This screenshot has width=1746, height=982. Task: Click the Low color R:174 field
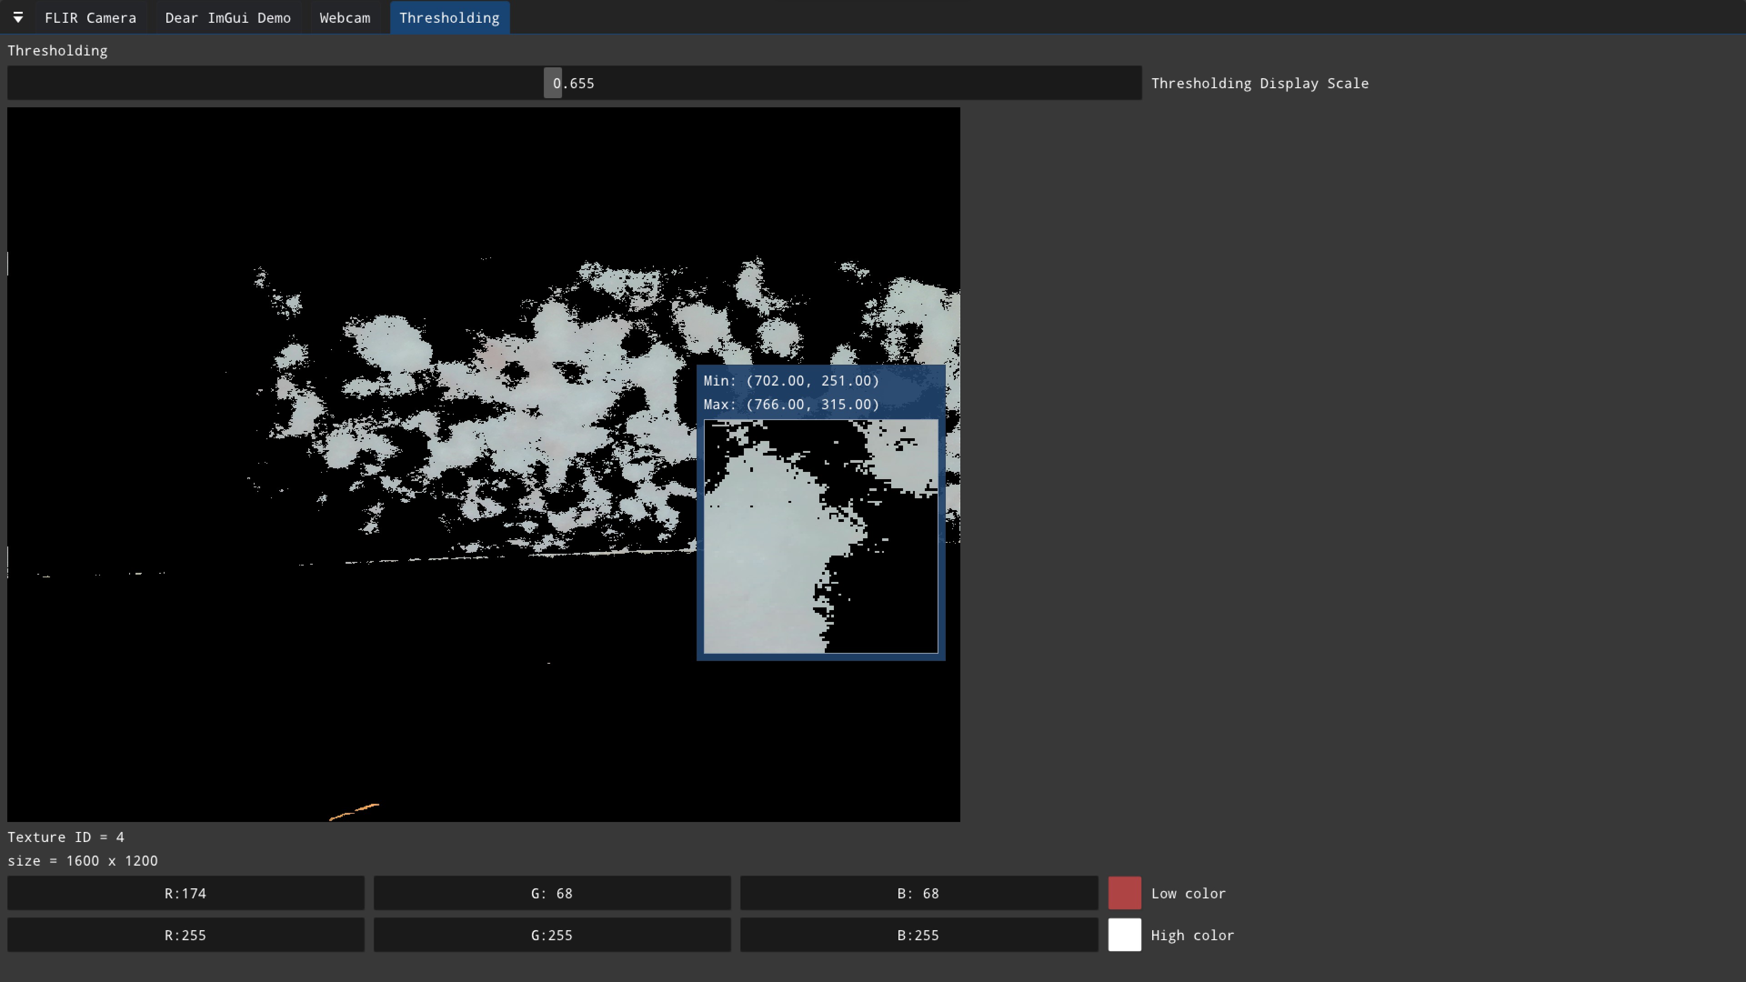pos(185,893)
